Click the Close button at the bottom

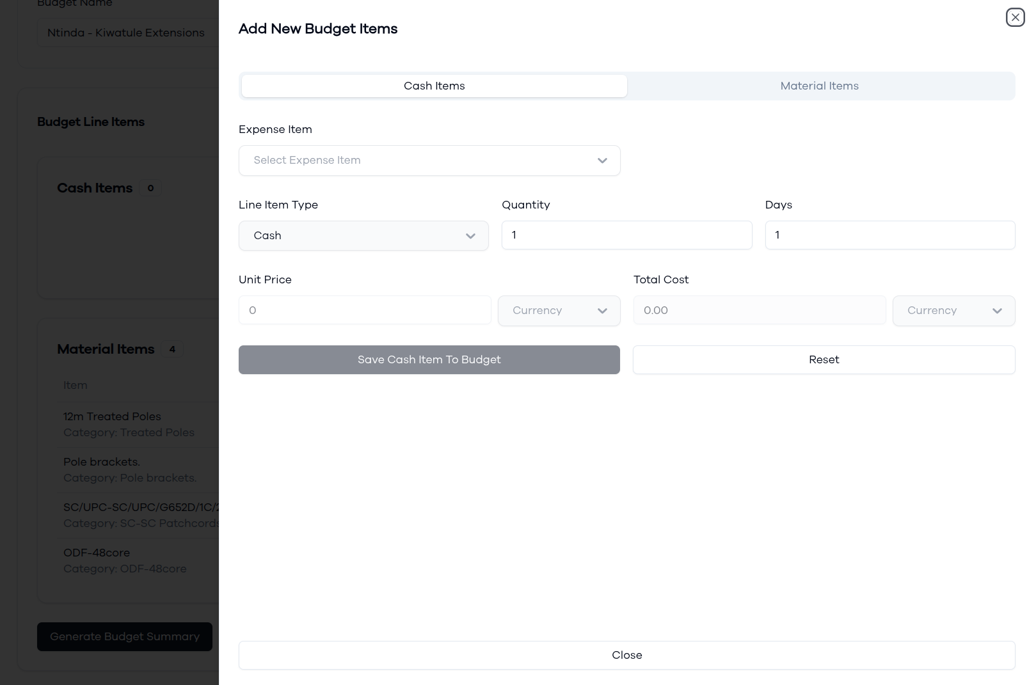coord(626,655)
